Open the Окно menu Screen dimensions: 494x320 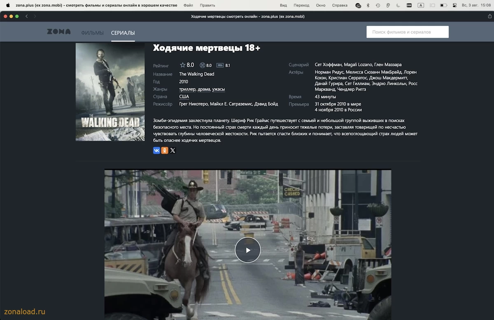coord(321,5)
